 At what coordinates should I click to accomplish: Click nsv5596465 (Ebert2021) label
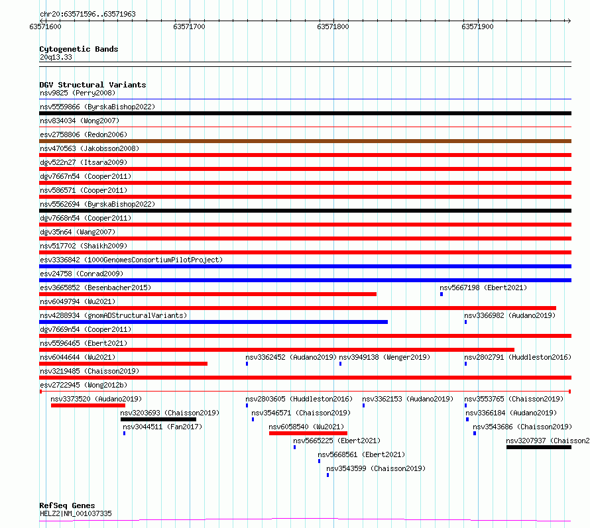click(84, 343)
